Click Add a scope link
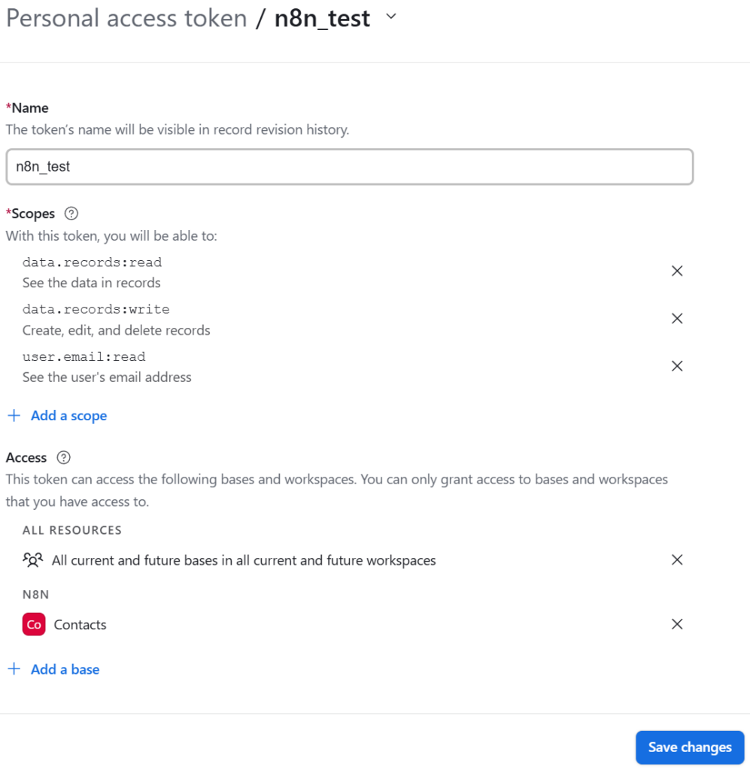This screenshot has height=770, width=750. click(x=68, y=415)
